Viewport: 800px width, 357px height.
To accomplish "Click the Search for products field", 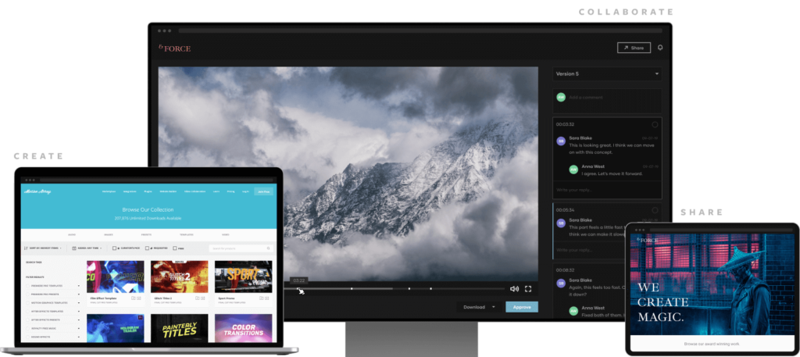I will (x=241, y=248).
